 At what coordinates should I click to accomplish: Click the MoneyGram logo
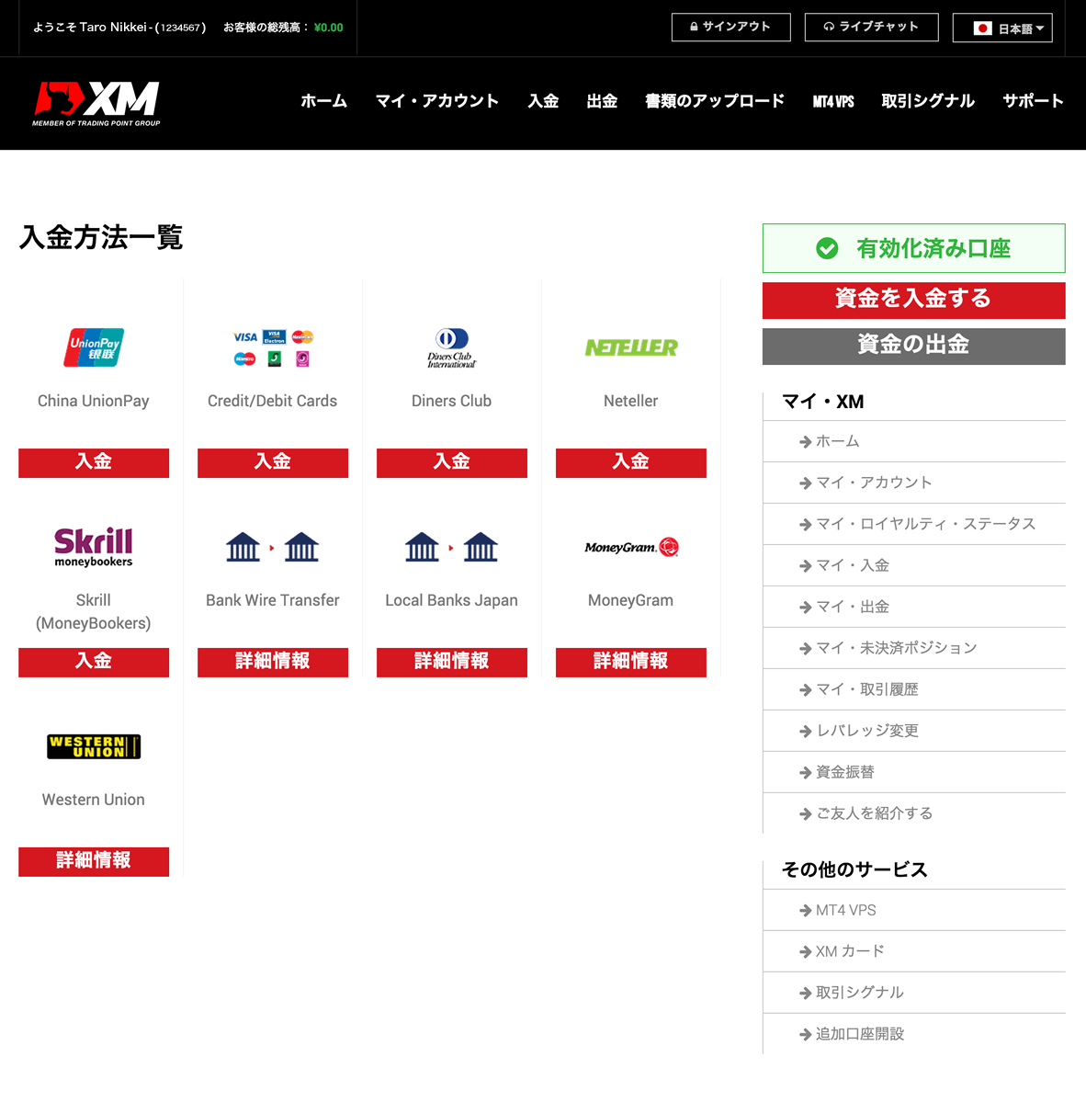[x=631, y=547]
